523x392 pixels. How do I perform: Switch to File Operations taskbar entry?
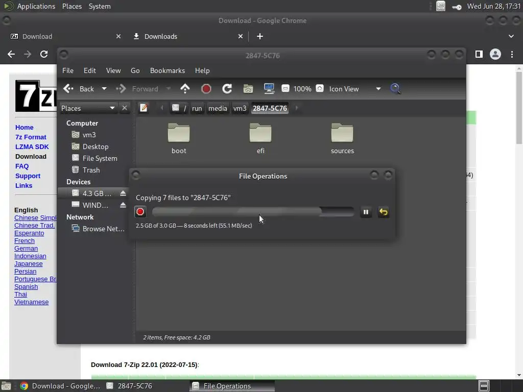tap(232, 386)
